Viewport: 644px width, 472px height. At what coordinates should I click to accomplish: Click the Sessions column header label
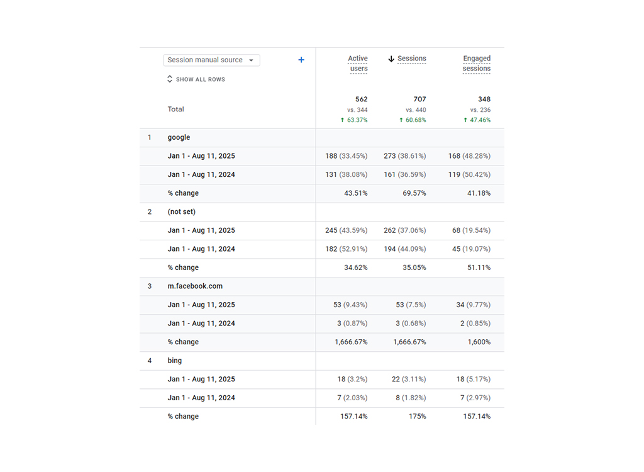click(x=413, y=58)
